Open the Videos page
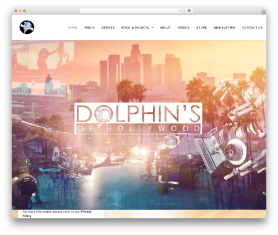This screenshot has width=278, height=235. point(183,28)
